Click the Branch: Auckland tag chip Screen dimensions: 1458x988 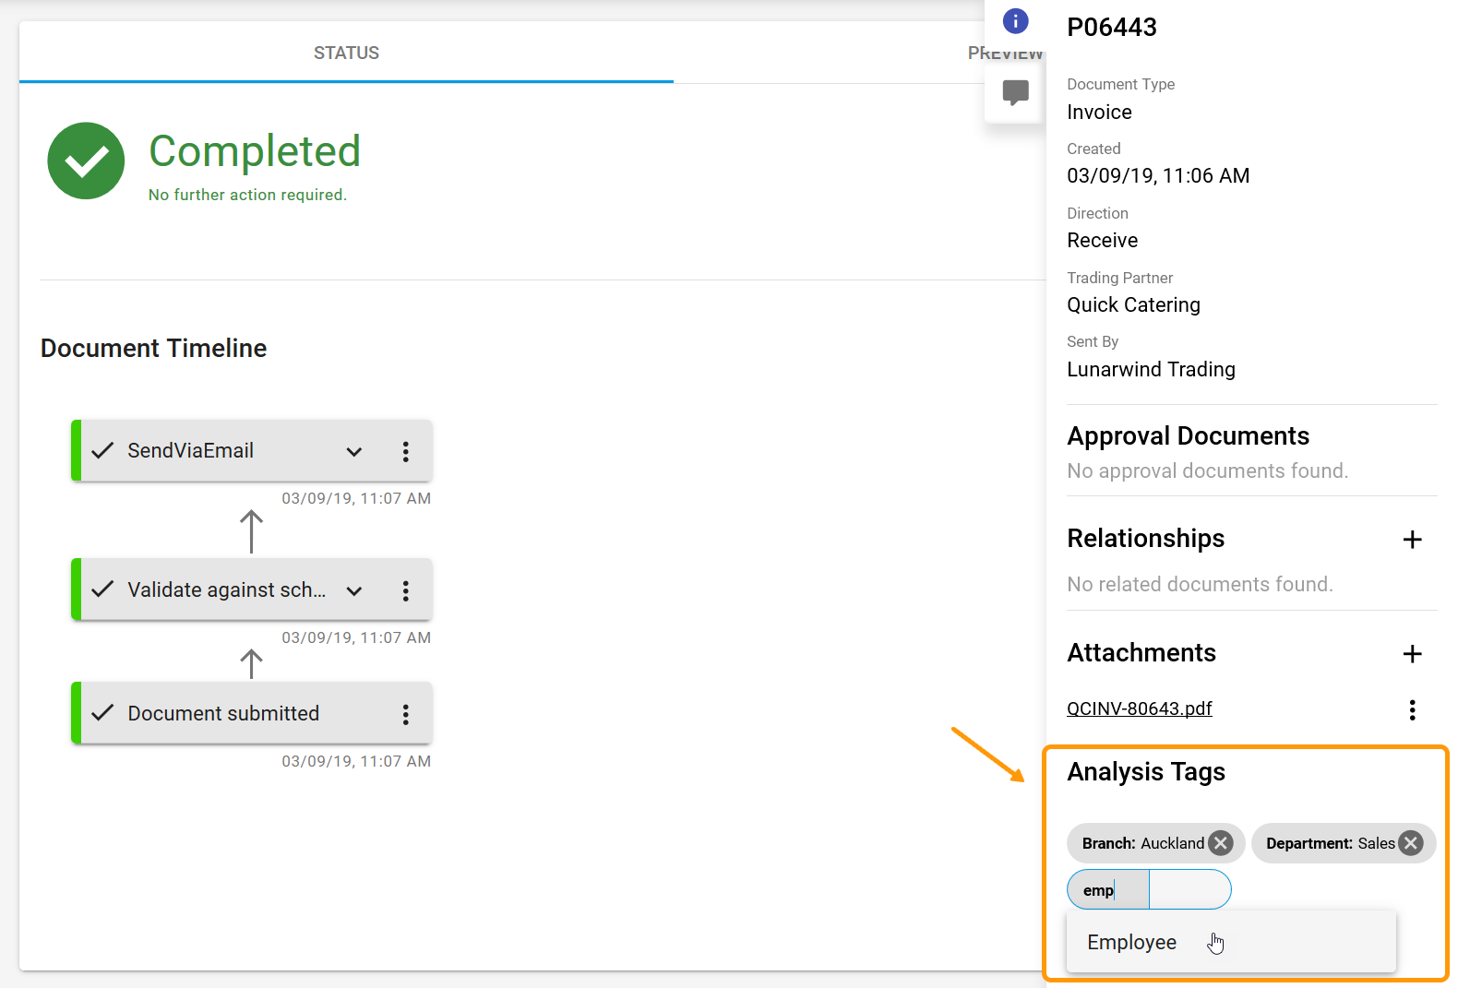[x=1155, y=843]
